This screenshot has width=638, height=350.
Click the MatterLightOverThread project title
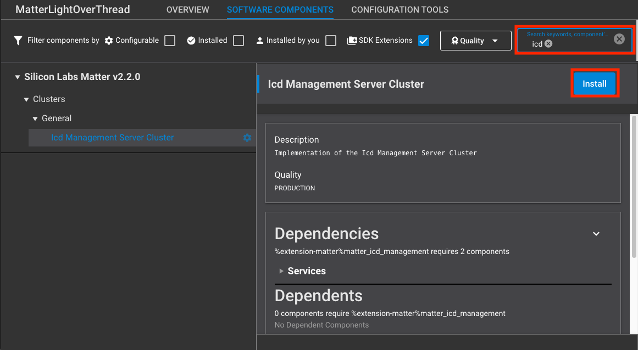click(72, 9)
